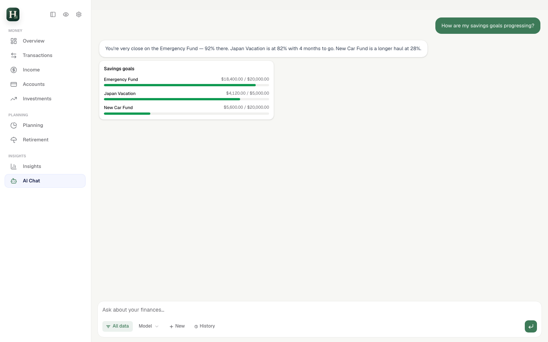Viewport: 548px width, 342px height.
Task: Click the AI reply about Emergency Fund
Action: (x=263, y=49)
